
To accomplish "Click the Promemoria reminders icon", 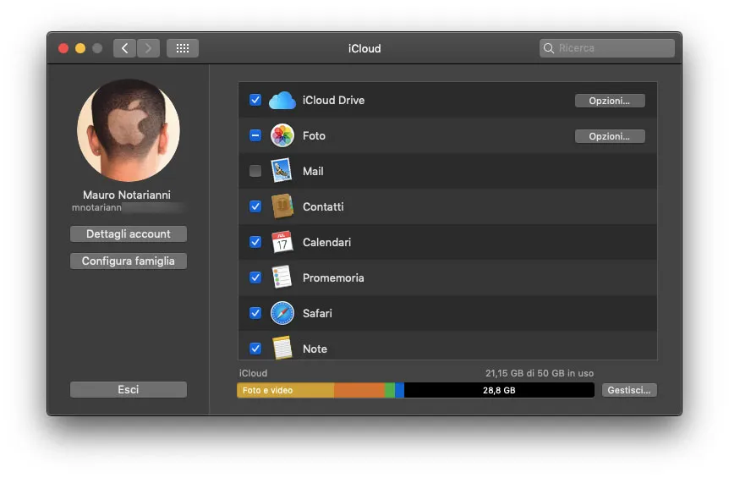I will 282,277.
